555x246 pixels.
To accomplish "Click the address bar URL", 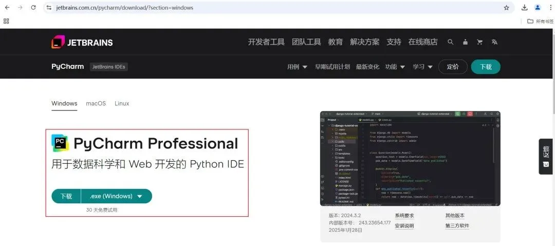I will tap(125, 7).
